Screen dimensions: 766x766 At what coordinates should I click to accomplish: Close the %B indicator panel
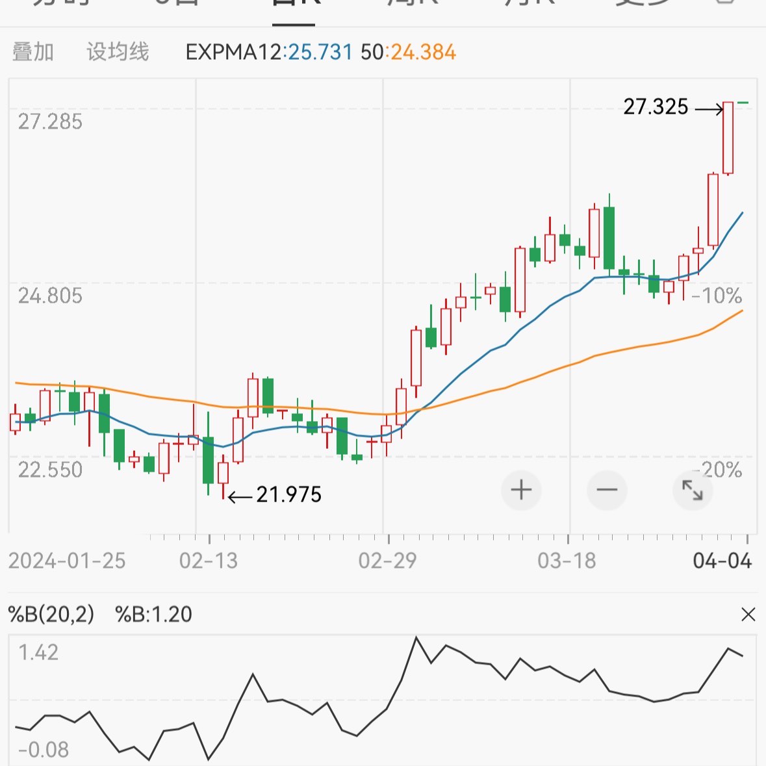(749, 614)
